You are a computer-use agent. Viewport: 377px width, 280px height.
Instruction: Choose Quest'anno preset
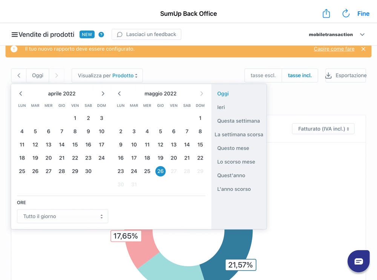click(x=231, y=175)
